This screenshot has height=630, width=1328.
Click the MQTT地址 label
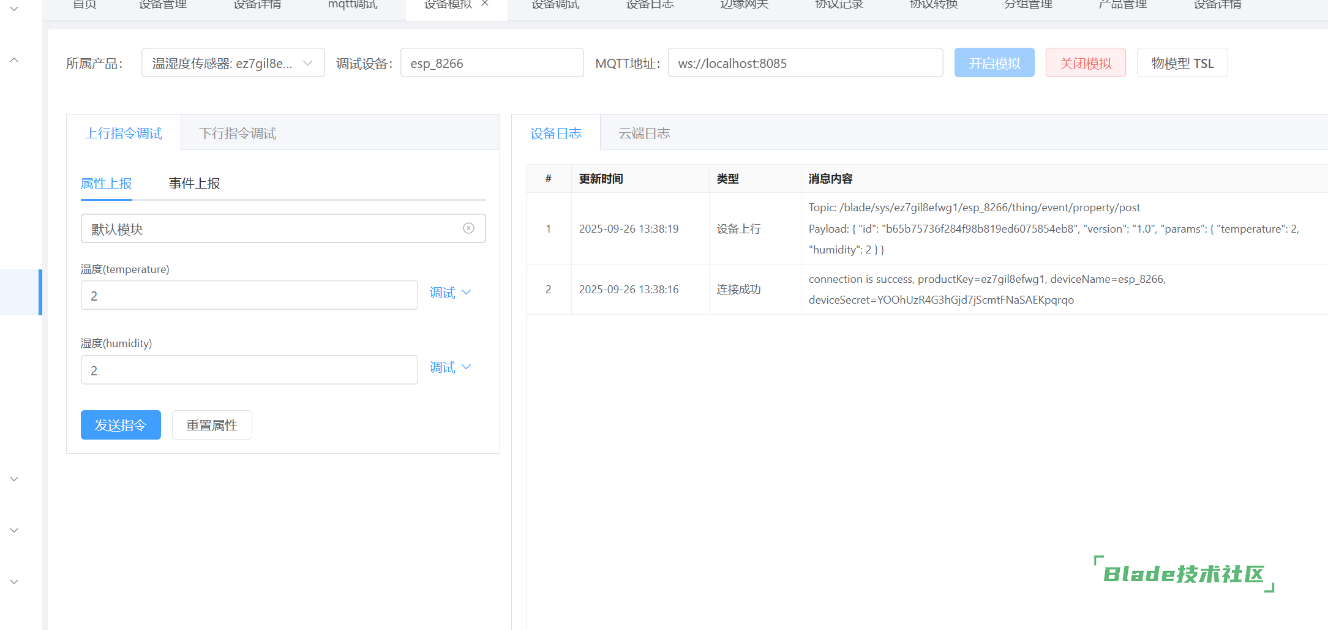pyautogui.click(x=628, y=64)
